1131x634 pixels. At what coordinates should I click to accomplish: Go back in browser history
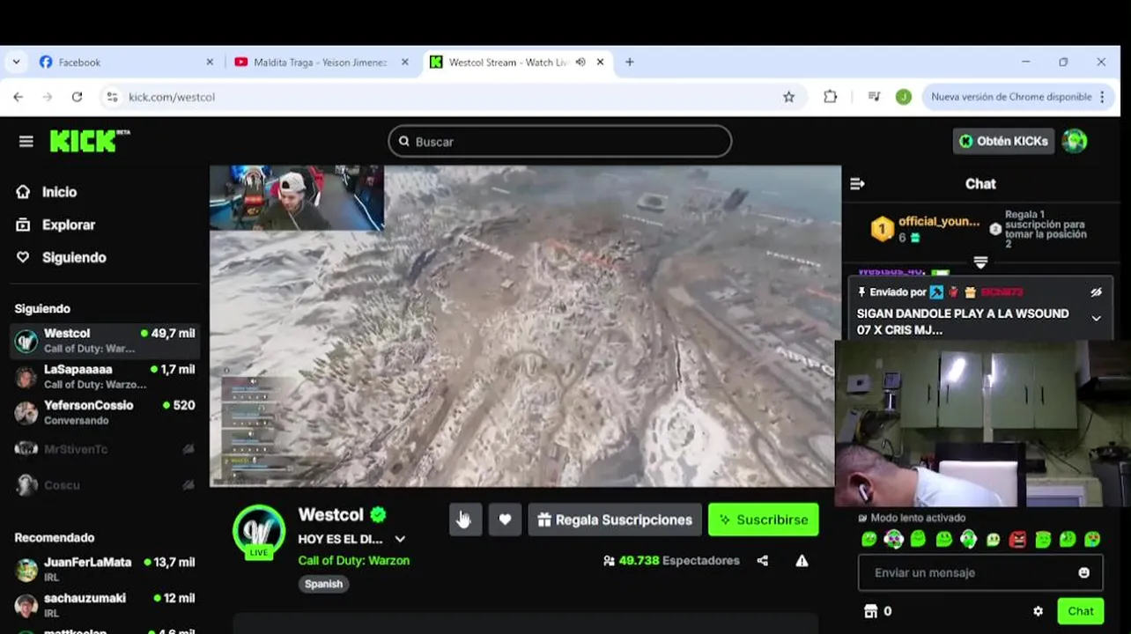pyautogui.click(x=18, y=97)
